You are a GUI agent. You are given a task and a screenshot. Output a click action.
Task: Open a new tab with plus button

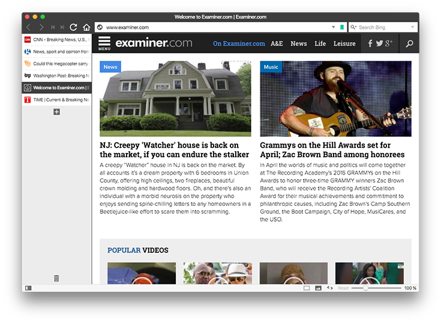[56, 112]
